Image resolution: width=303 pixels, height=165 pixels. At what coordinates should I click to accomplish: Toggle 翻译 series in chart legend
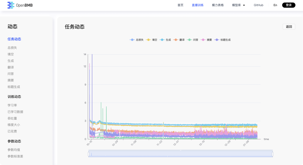coord(179,40)
